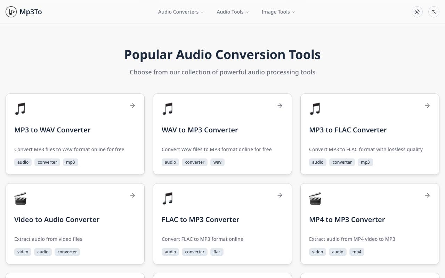Click the converter tag on FLAC to MP3 card

click(195, 252)
